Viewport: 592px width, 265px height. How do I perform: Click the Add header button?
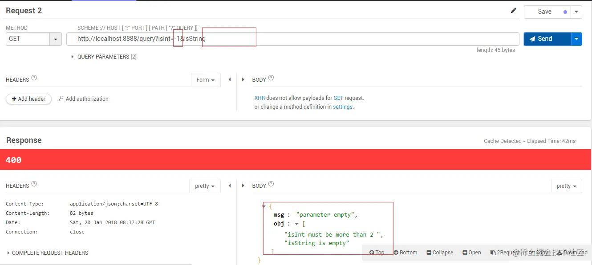pos(29,99)
